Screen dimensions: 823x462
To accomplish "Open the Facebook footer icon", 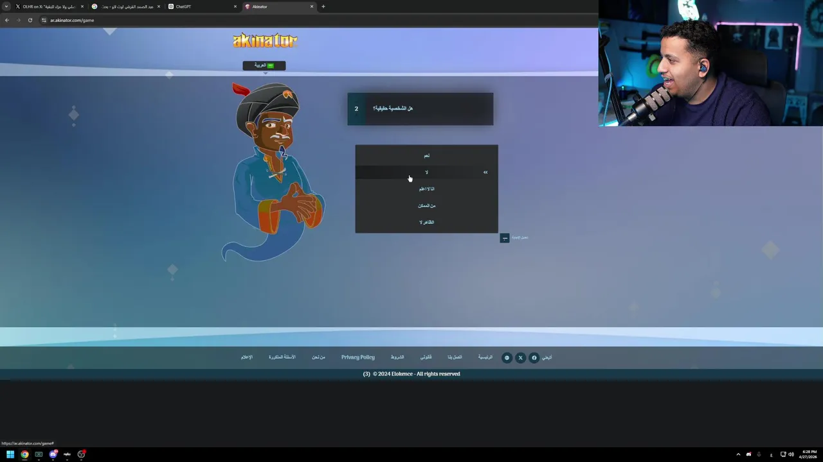I will [x=534, y=357].
